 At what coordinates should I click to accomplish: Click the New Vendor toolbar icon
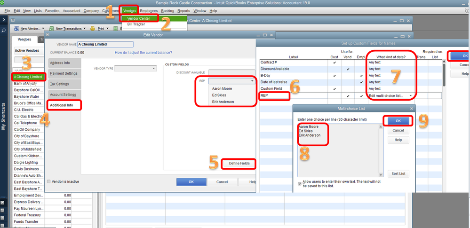[x=16, y=29]
